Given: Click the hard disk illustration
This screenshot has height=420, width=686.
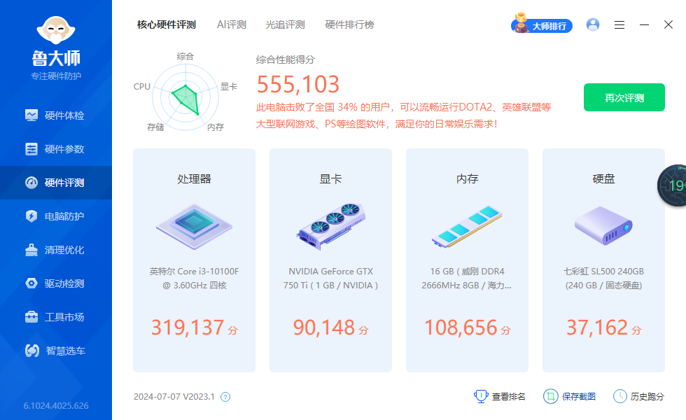Looking at the screenshot, I should [603, 225].
